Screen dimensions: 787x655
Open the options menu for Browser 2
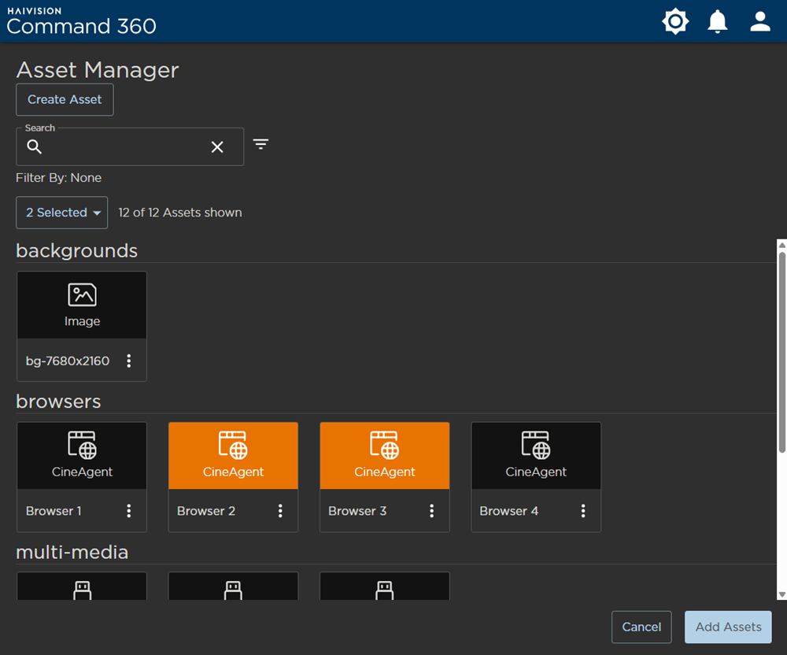(x=280, y=511)
